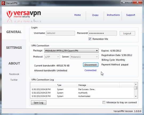This screenshot has width=144, height=115.
Task: Click Current bandwidth 49518.76 KB value
Action: coord(63,66)
